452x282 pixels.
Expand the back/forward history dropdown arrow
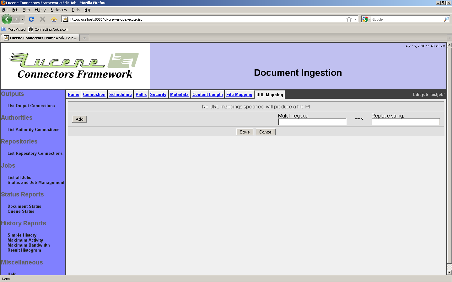[x=22, y=19]
